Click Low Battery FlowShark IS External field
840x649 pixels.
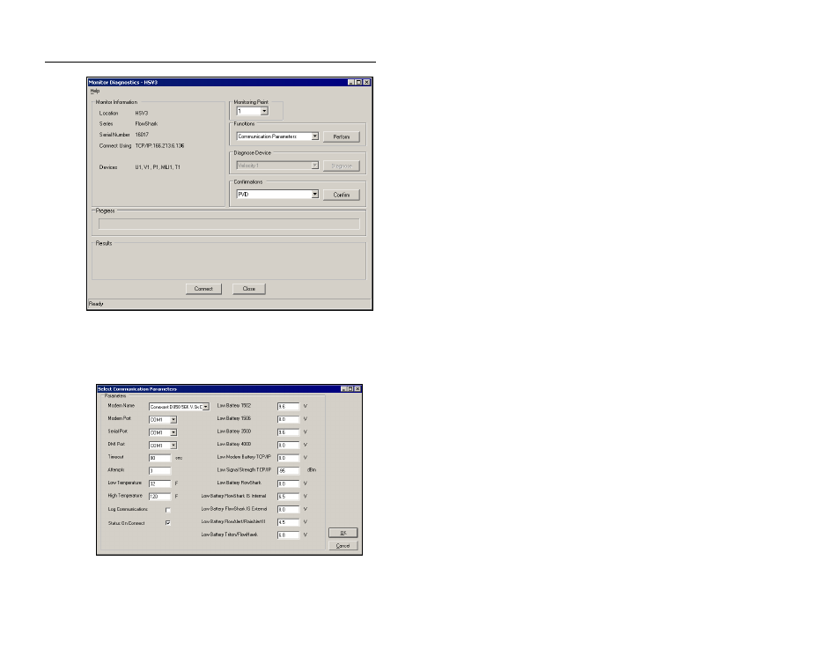point(288,510)
